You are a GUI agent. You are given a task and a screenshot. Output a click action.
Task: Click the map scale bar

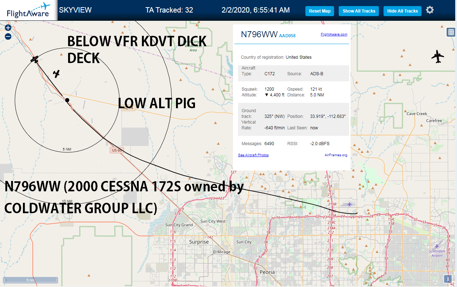(30, 280)
